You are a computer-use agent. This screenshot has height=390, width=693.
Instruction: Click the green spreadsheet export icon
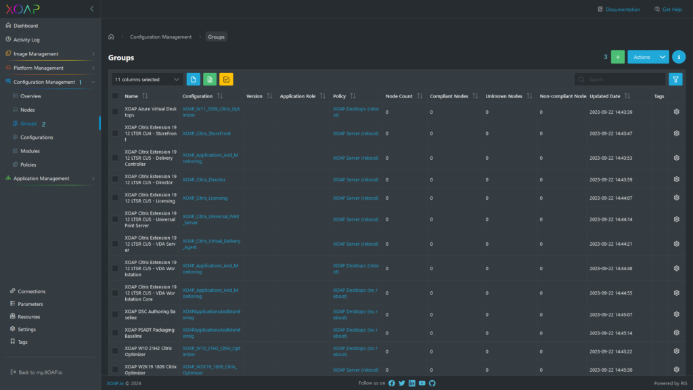(x=210, y=80)
